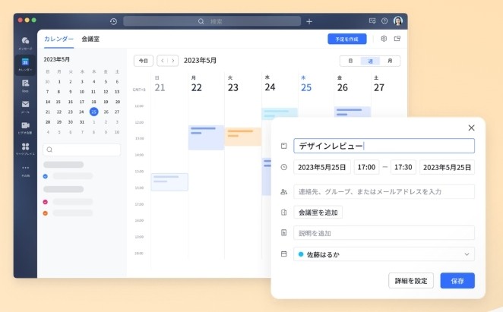The image size is (503, 312).
Task: Click the meeting room door icon in the dialog
Action: click(284, 213)
